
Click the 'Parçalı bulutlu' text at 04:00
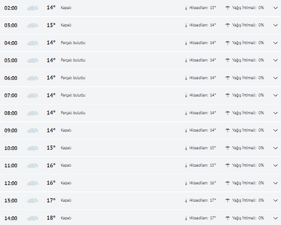73,43
